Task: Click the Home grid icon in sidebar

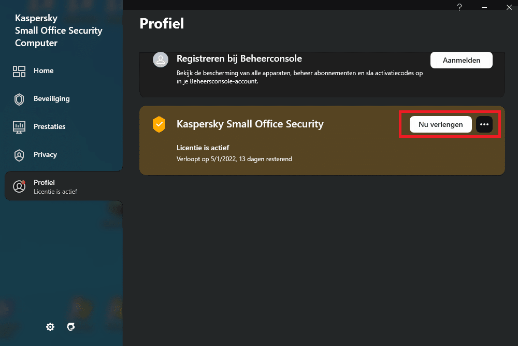Action: pyautogui.click(x=19, y=71)
